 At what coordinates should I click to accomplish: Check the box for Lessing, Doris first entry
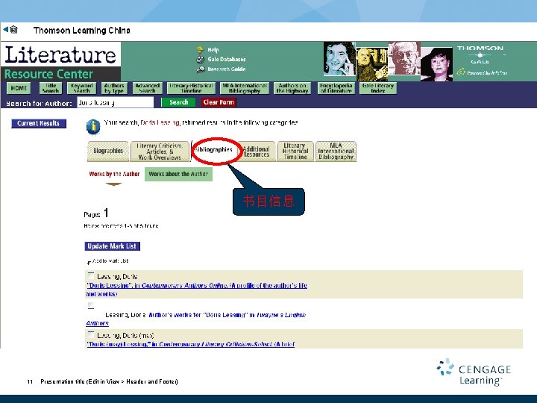point(91,275)
